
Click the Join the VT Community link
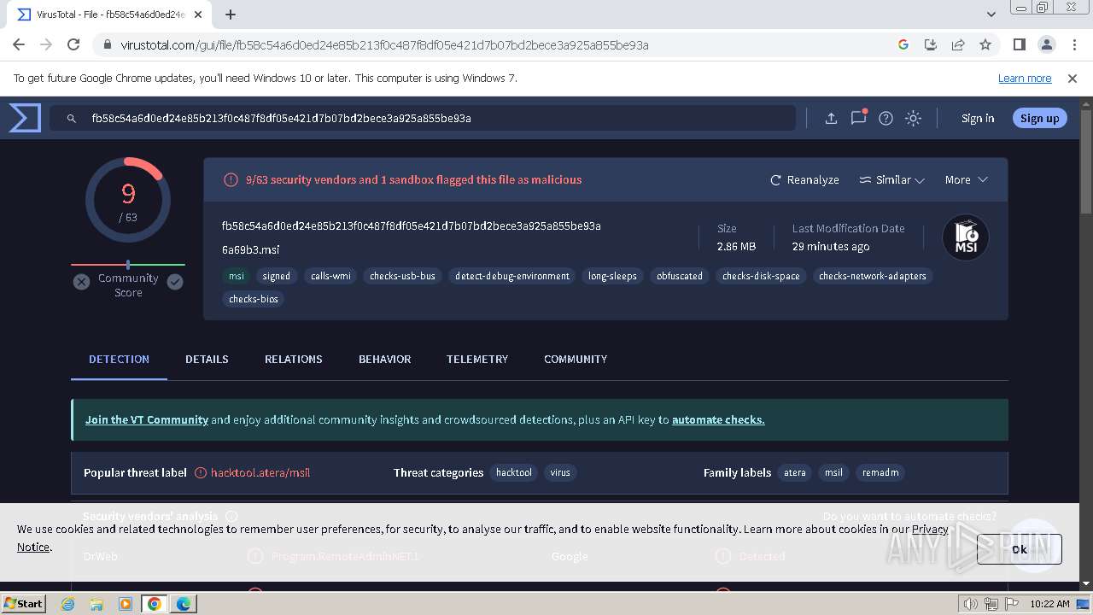pyautogui.click(x=147, y=419)
